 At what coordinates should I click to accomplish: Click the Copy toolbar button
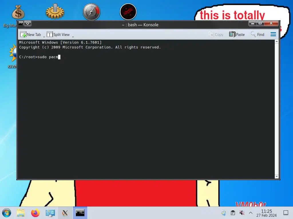[216, 35]
